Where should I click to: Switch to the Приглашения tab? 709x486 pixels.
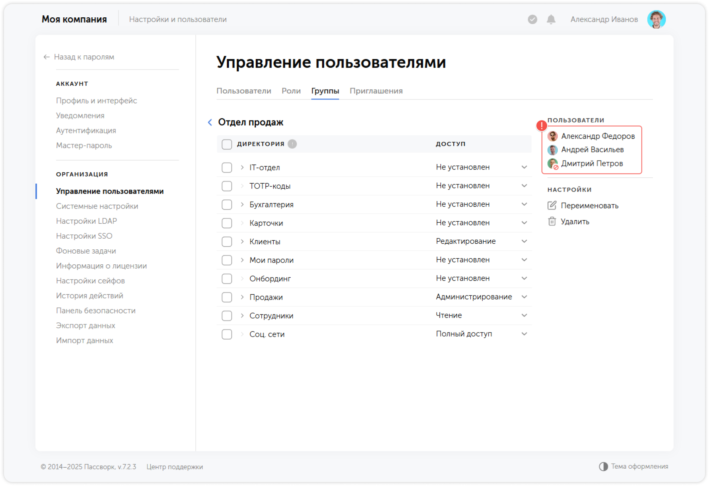tap(376, 91)
